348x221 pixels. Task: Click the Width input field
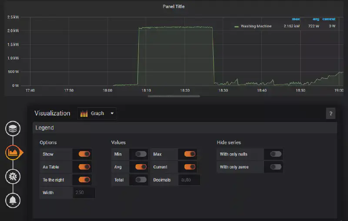click(84, 192)
